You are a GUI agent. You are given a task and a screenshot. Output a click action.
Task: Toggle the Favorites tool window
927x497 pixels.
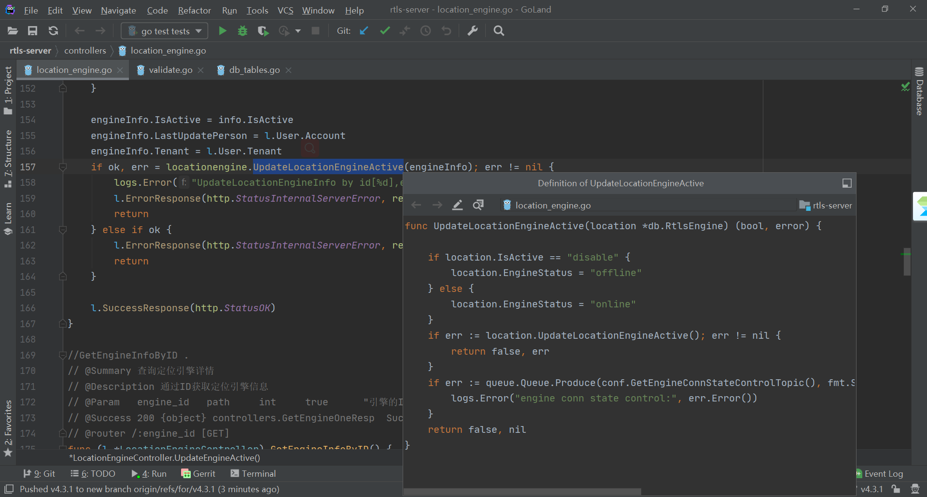[8, 428]
